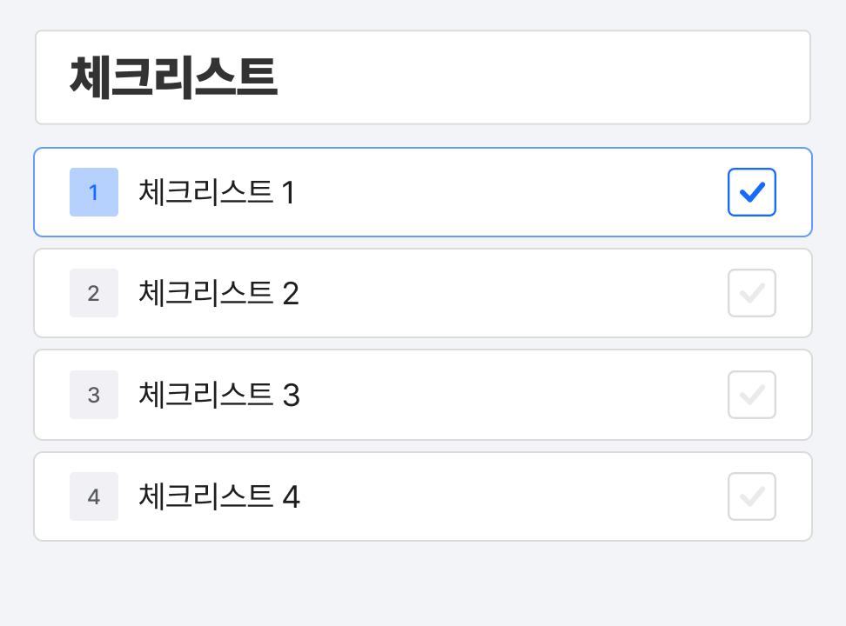846x626 pixels.
Task: Check the 체크리스트 2 checkbox
Action: (x=751, y=294)
